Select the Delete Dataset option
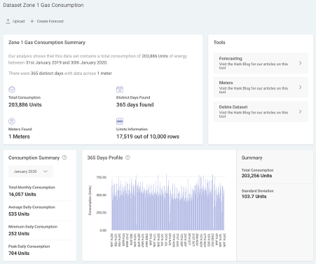The height and width of the screenshot is (264, 316). tap(261, 111)
